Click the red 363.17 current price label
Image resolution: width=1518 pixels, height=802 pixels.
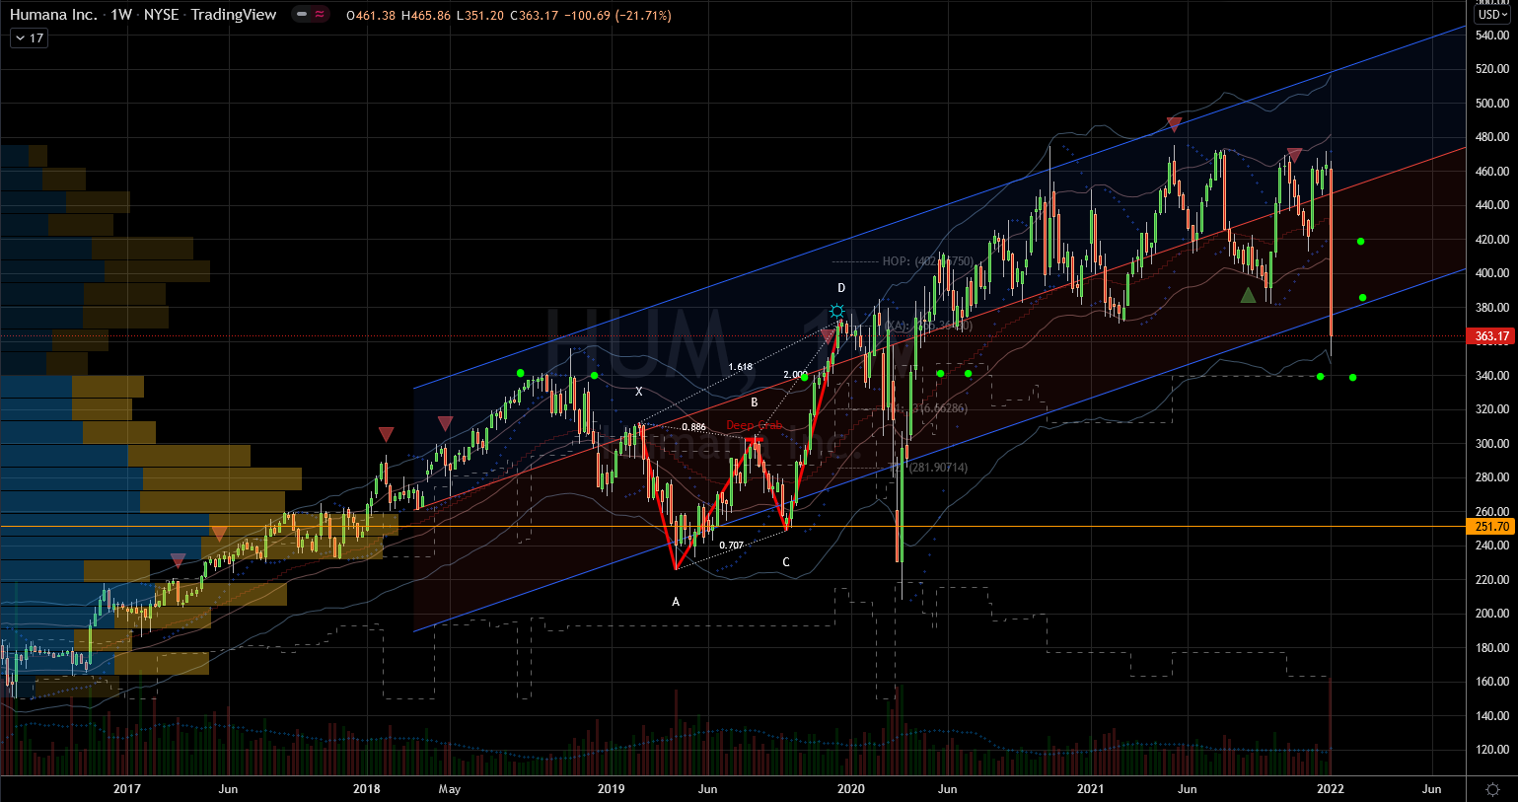(x=1491, y=336)
